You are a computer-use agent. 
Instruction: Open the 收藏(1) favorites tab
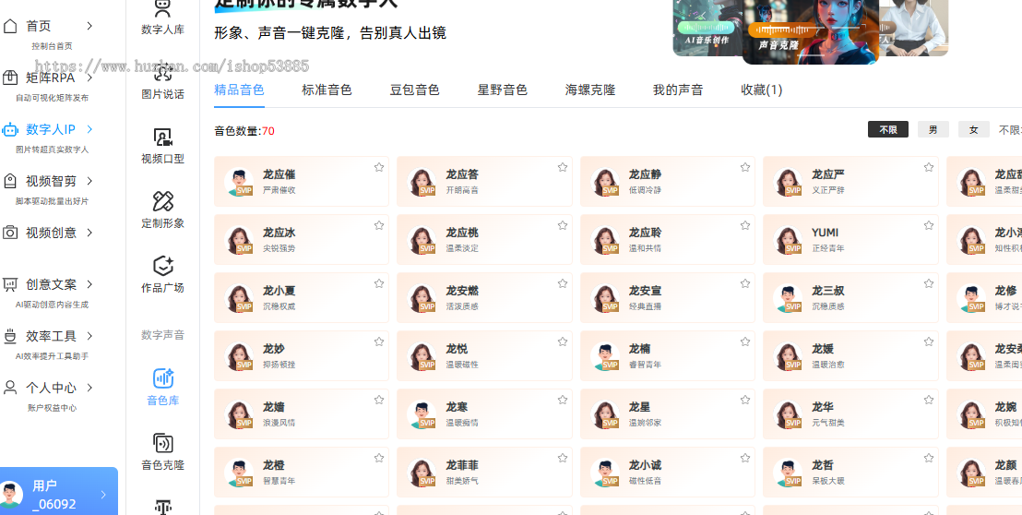[x=761, y=90]
